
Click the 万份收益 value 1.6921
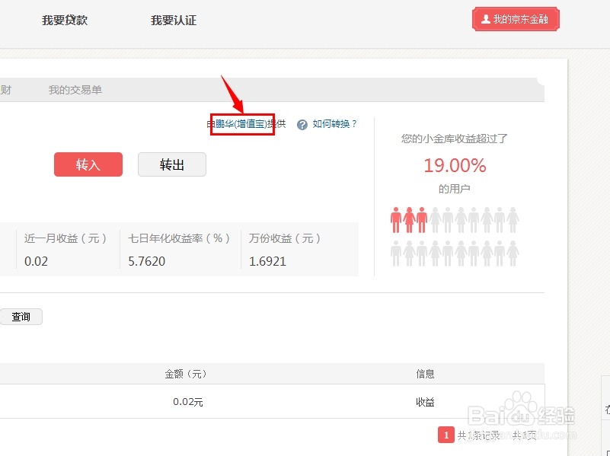(267, 261)
